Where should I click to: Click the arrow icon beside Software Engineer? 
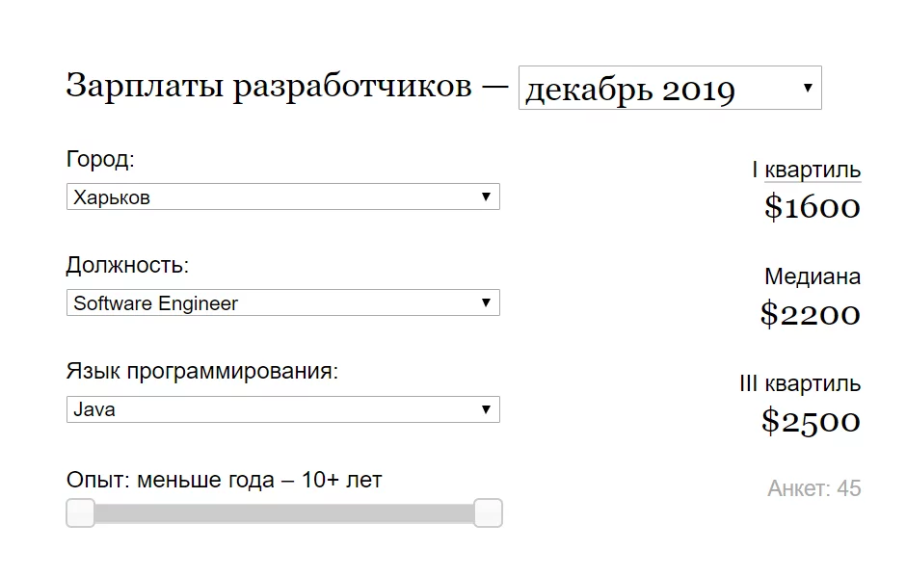click(x=488, y=302)
